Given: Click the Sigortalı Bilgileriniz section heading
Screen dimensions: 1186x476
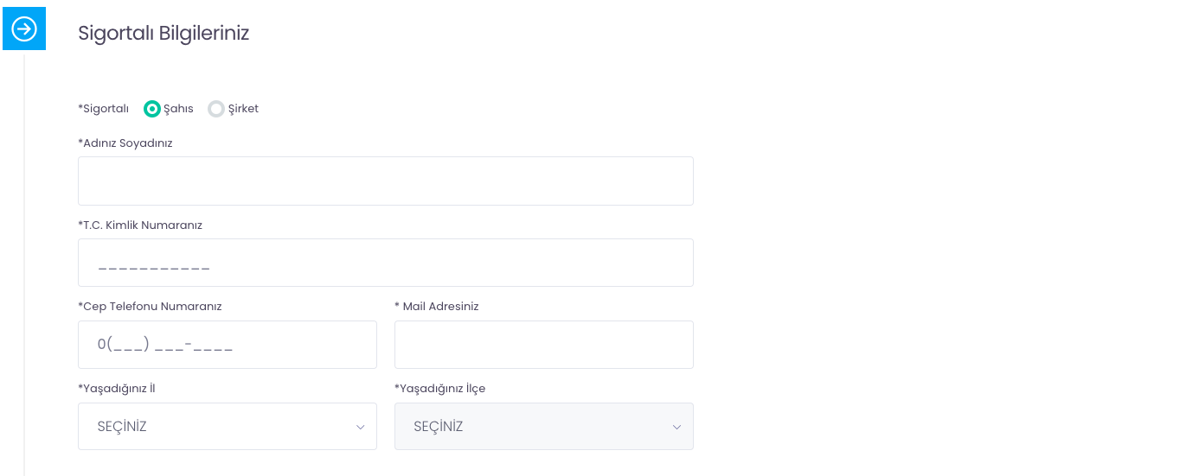Looking at the screenshot, I should [x=163, y=33].
